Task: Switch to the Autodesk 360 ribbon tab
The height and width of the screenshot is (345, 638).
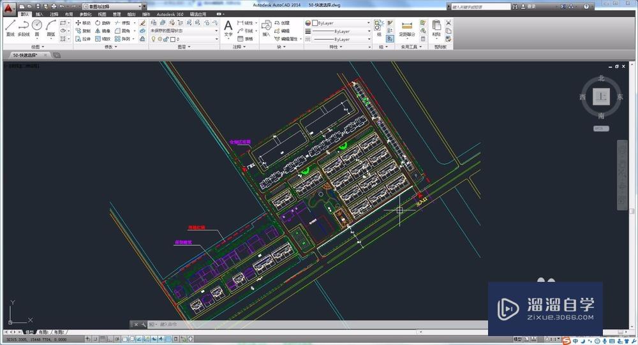Action: coord(170,14)
